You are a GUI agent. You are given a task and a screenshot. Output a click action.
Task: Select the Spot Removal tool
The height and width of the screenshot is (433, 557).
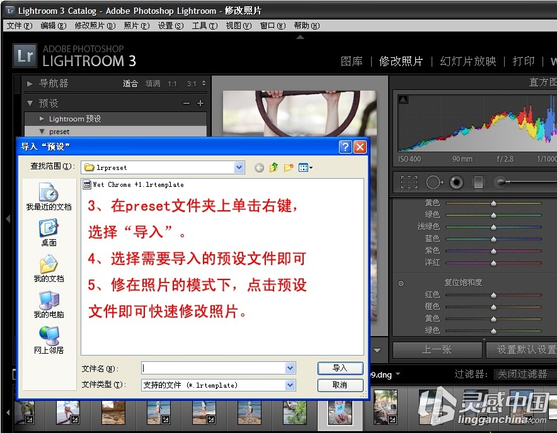[434, 183]
